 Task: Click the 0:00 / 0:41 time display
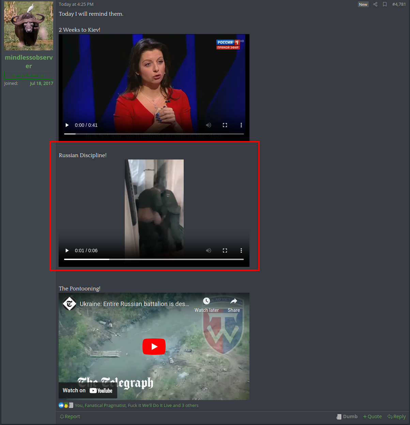(x=86, y=125)
